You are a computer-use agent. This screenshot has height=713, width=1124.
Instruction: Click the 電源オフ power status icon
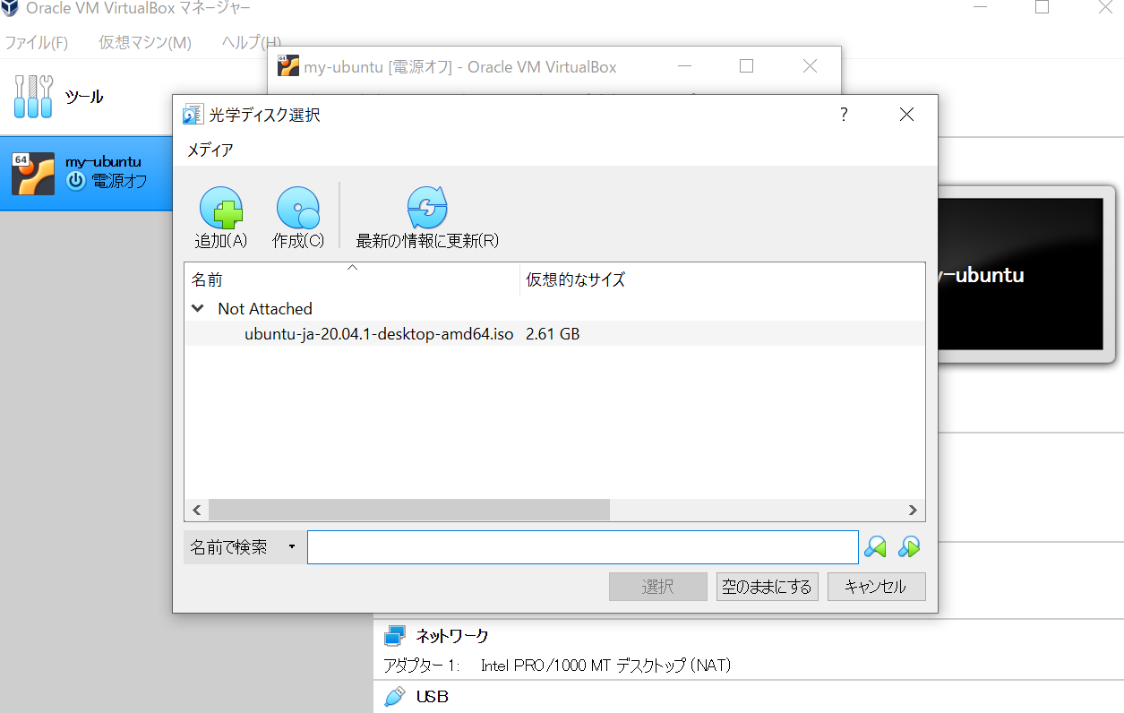pyautogui.click(x=76, y=181)
